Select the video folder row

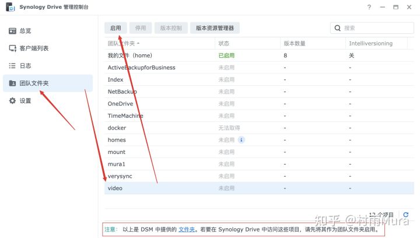[259, 188]
